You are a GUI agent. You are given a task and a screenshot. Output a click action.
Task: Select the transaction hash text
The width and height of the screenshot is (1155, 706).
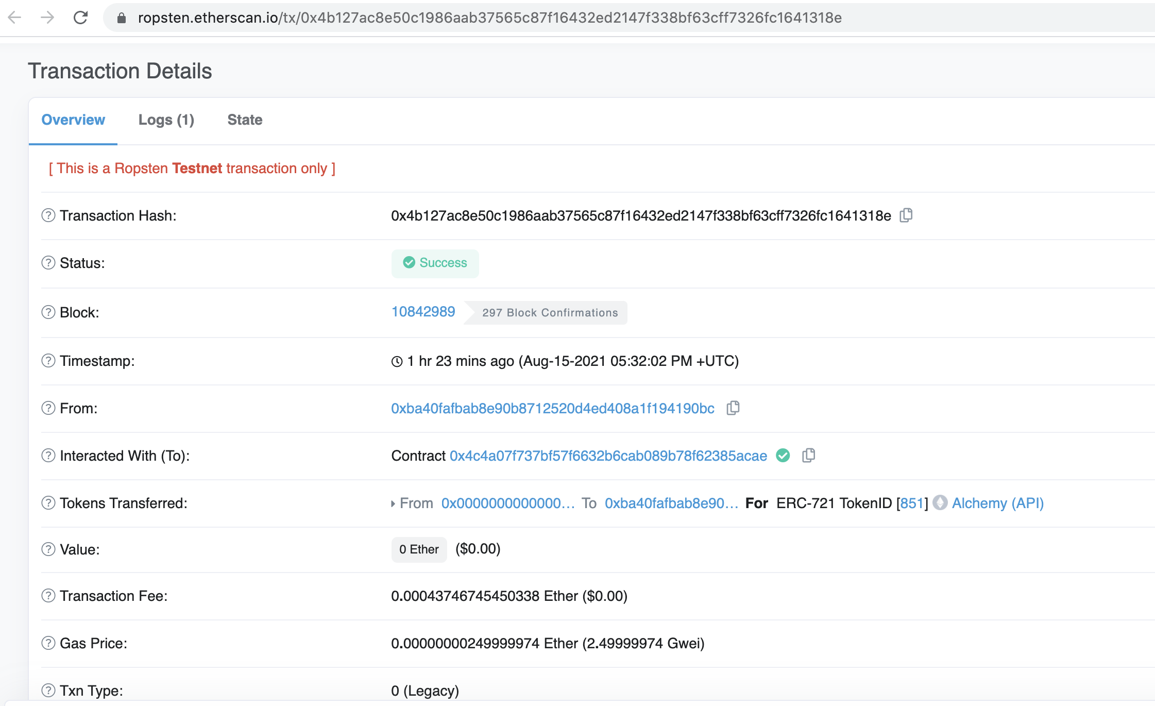(x=641, y=215)
